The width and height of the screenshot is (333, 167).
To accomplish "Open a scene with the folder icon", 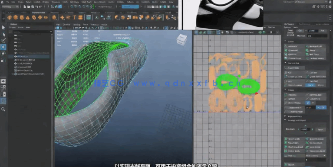I will pyautogui.click(x=29, y=6).
